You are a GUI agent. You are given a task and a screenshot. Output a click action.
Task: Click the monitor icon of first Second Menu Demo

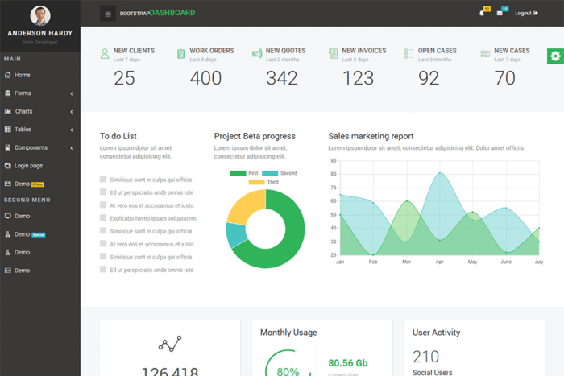[7, 216]
